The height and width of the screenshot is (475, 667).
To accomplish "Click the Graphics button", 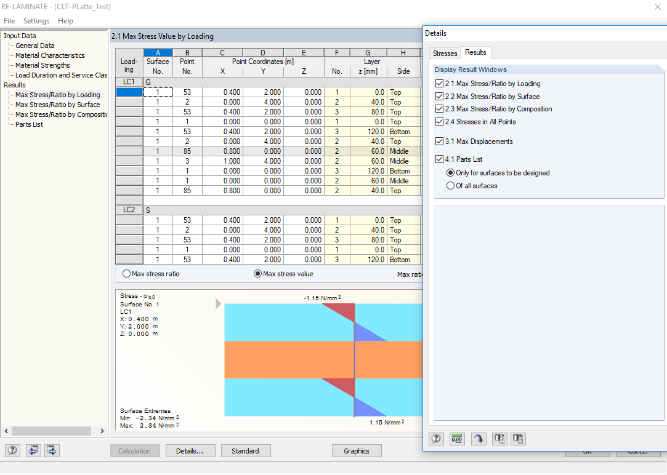I will coord(357,450).
